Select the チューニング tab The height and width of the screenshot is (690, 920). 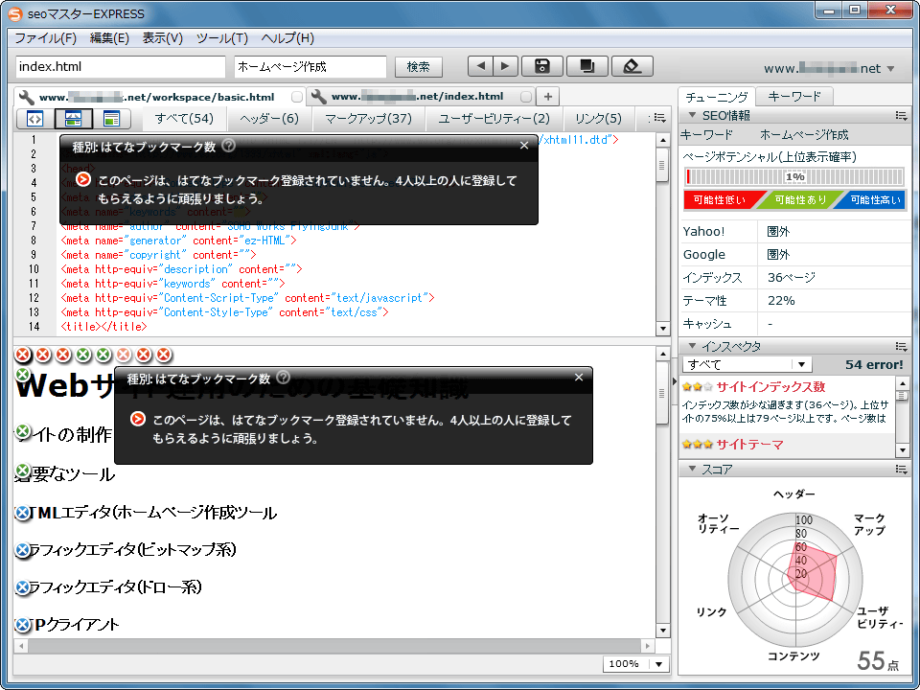pos(717,97)
